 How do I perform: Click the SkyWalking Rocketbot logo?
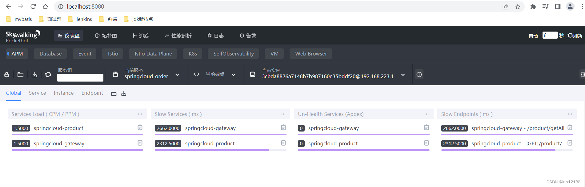(23, 36)
